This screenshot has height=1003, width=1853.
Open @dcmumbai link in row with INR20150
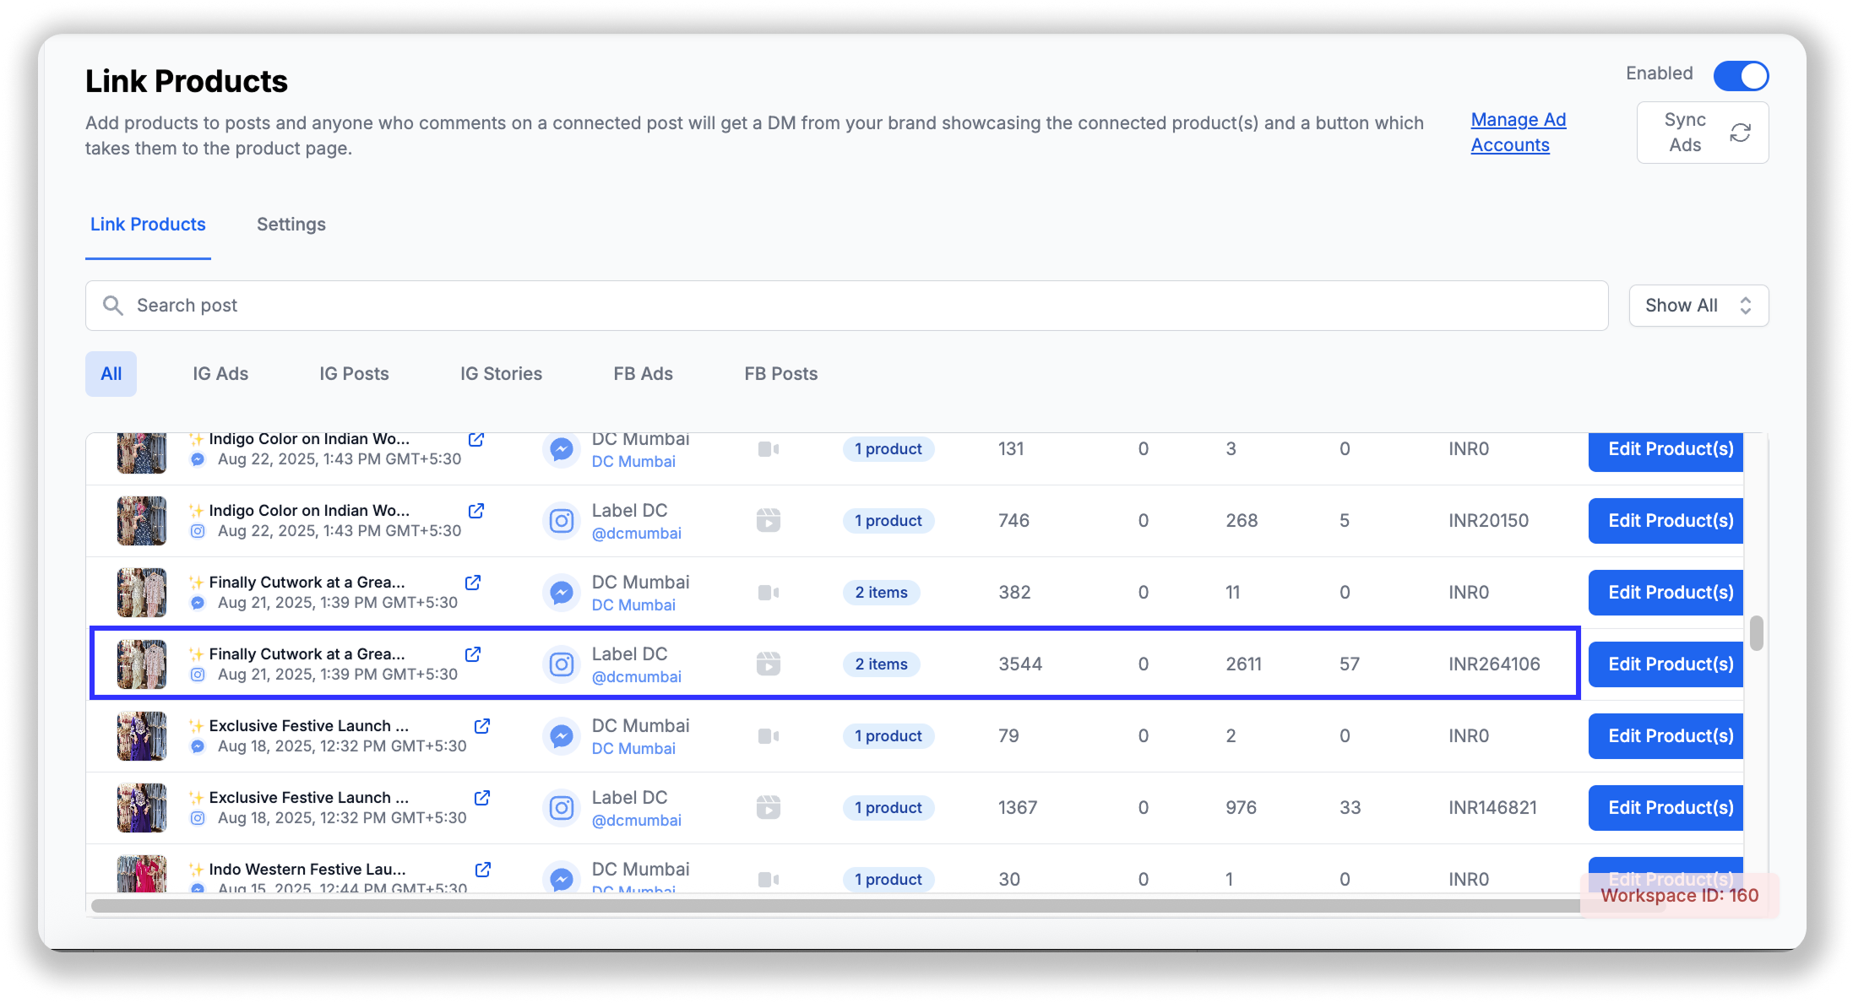(x=637, y=534)
